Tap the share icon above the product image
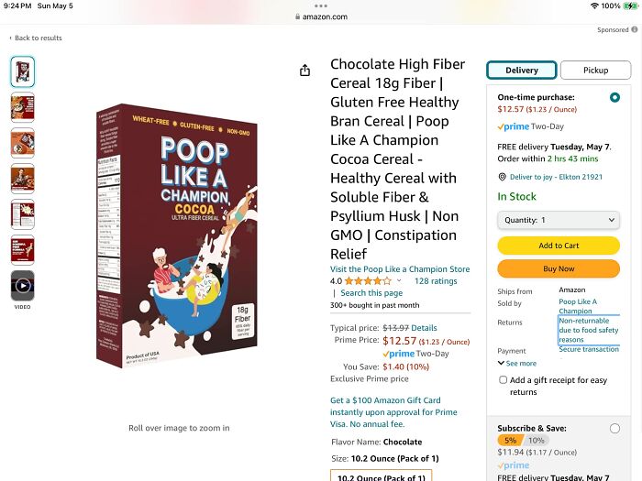Screen dimensions: 642x481 [304, 71]
